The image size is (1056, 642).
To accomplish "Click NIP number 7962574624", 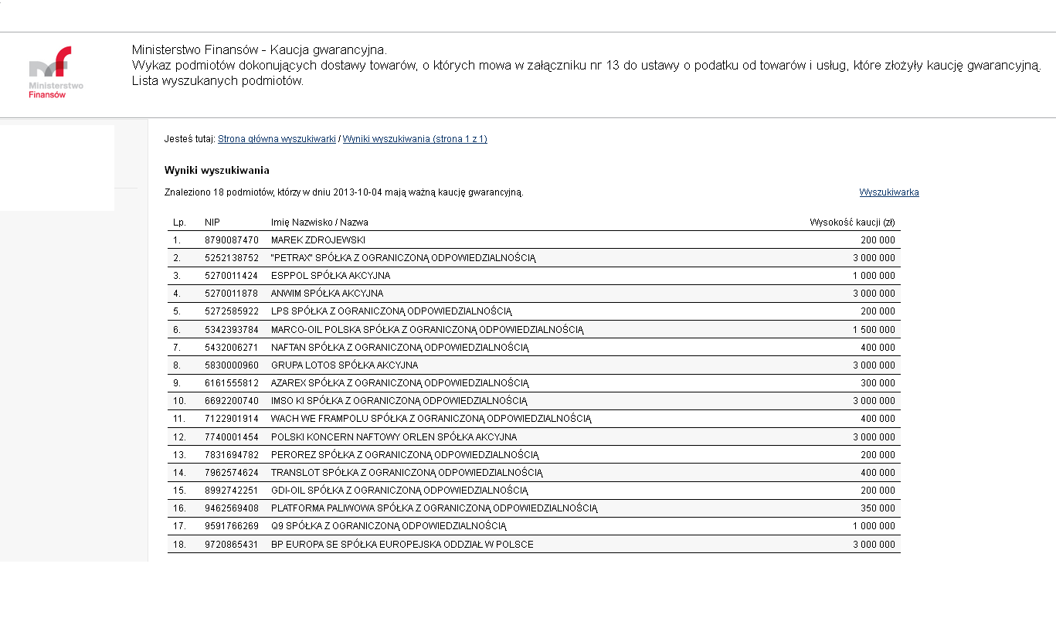I will (232, 473).
